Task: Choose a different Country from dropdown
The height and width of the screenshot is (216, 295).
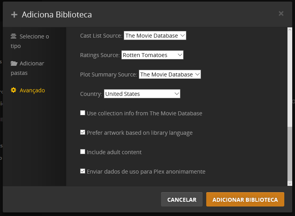Action: (142, 94)
